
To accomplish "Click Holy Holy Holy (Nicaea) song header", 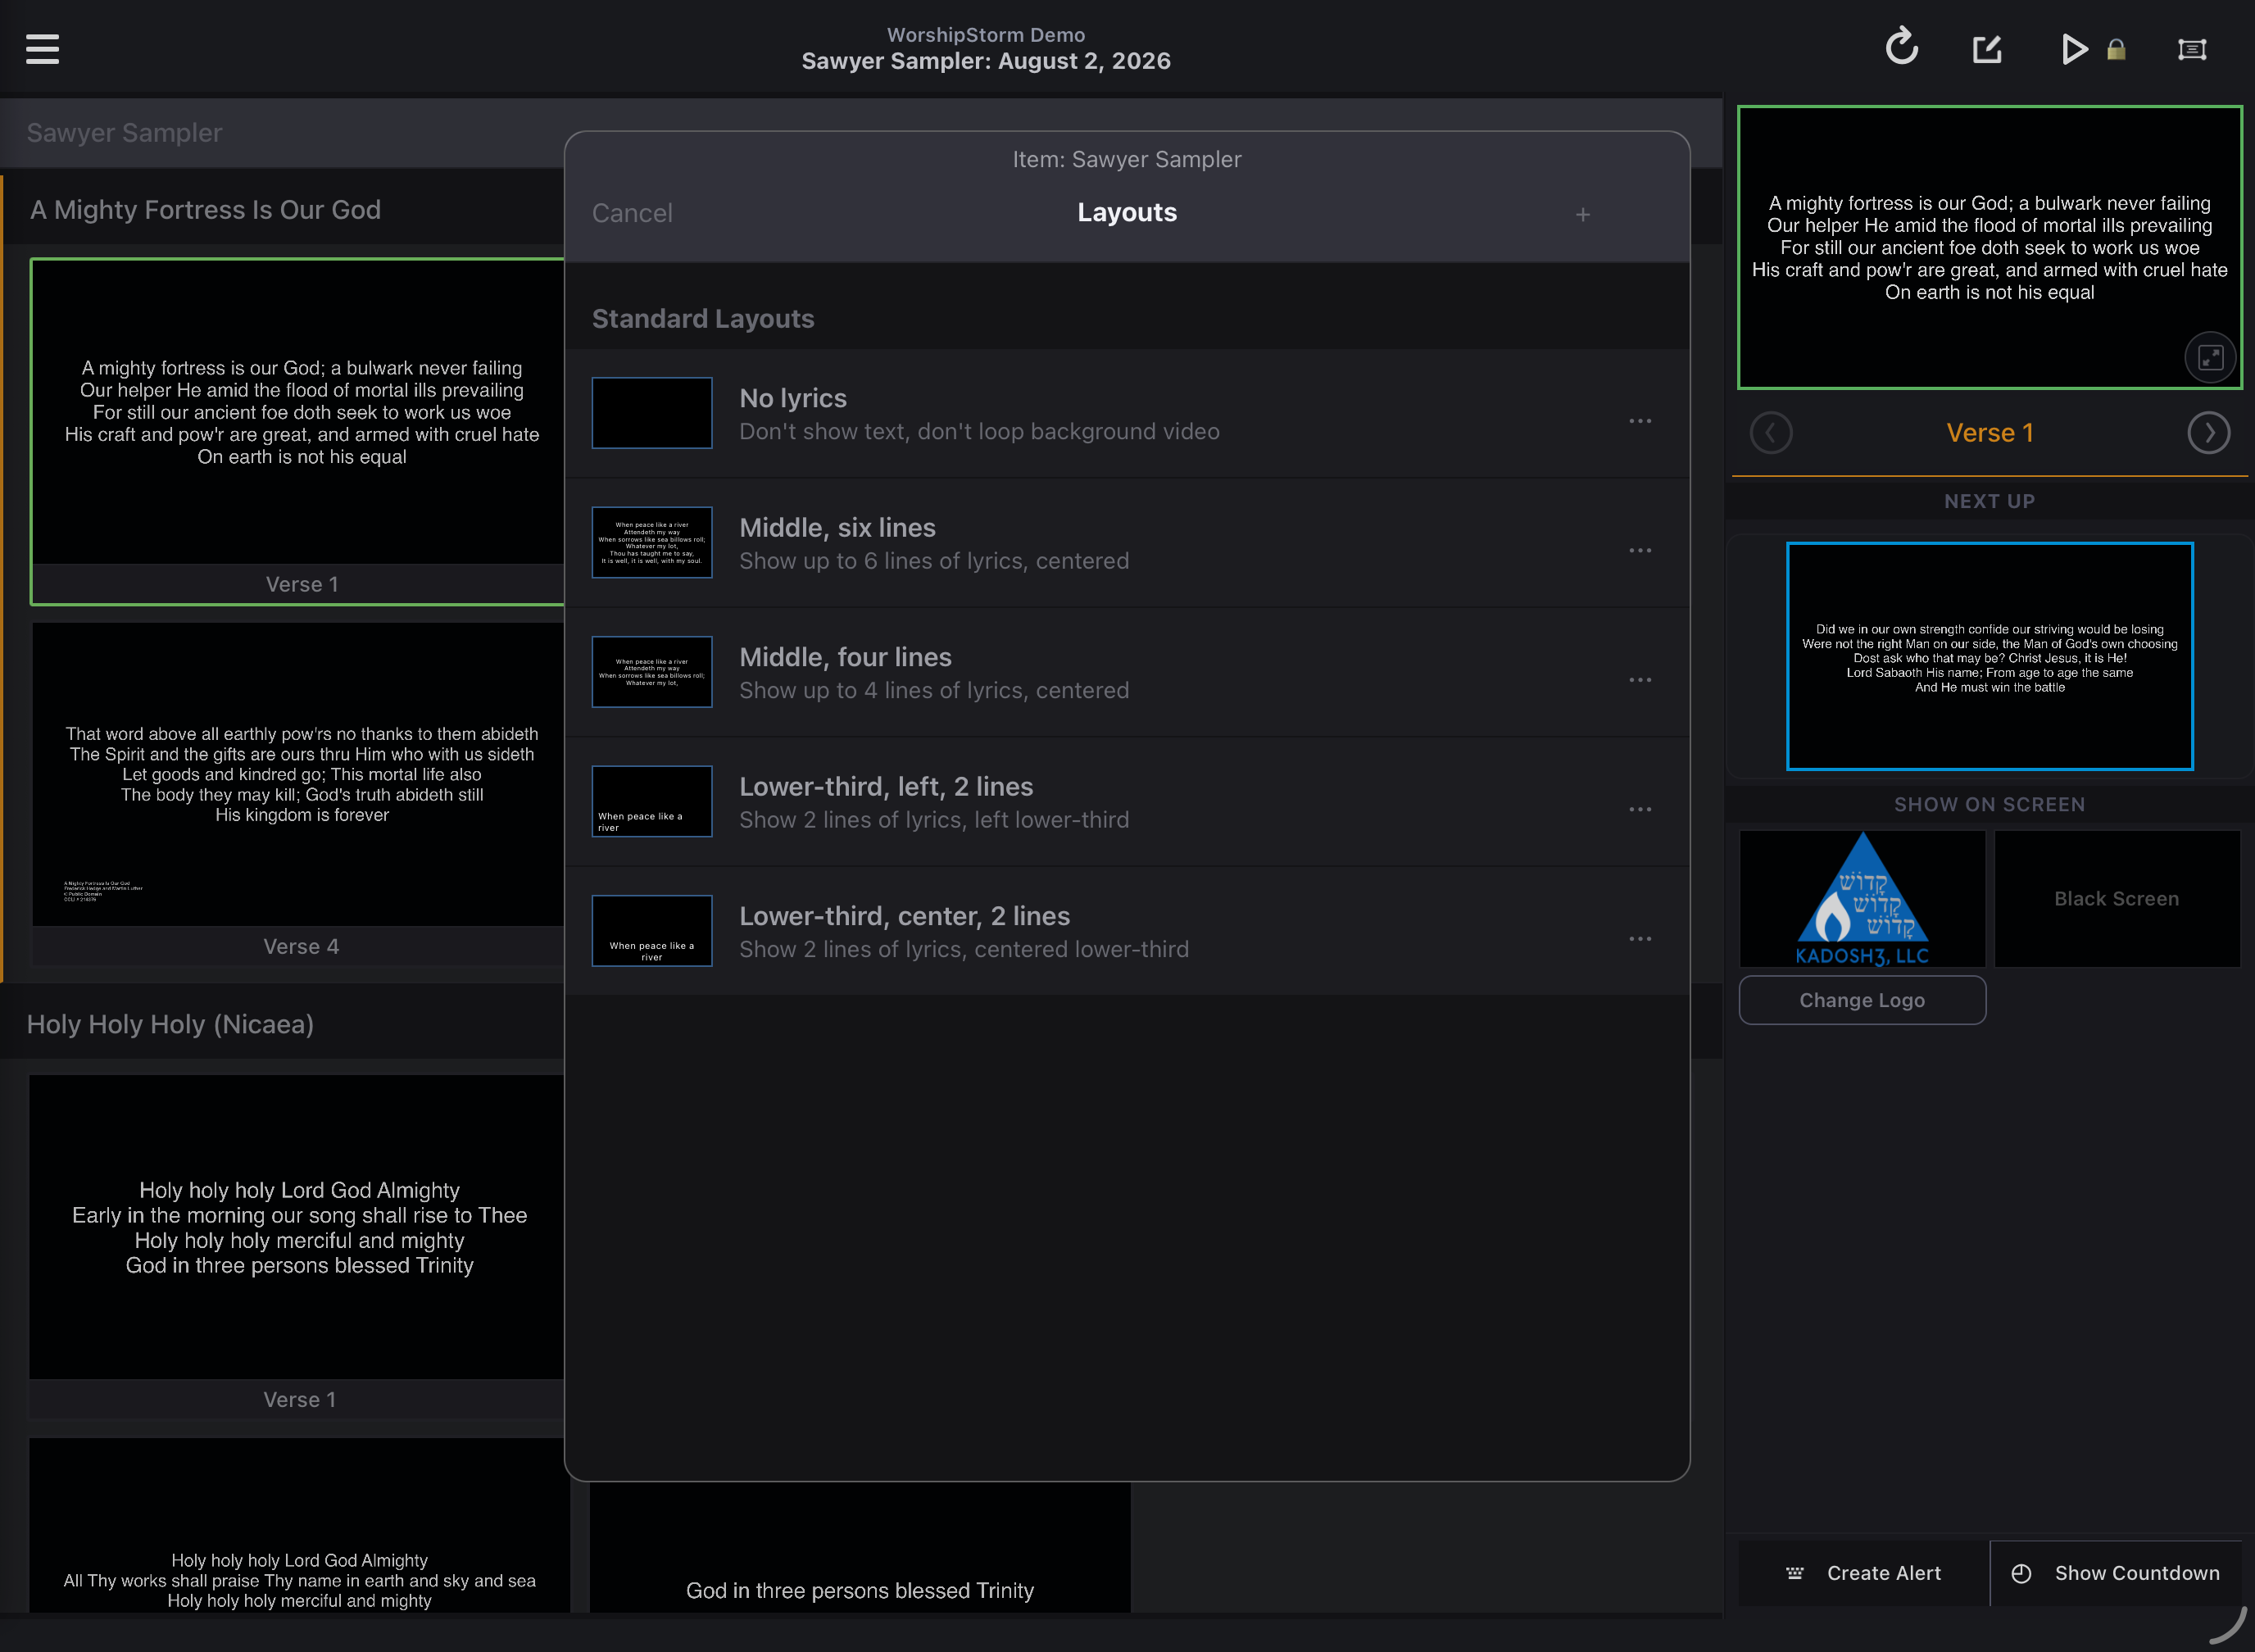I will coord(170,1024).
